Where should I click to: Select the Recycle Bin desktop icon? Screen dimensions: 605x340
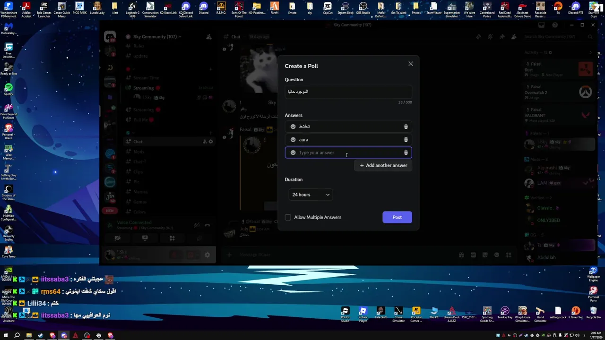click(593, 313)
